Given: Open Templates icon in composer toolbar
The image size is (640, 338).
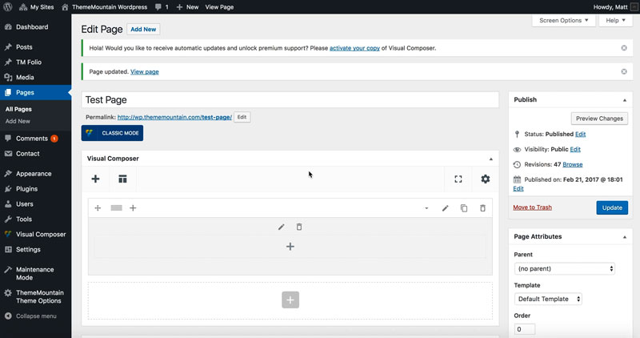Looking at the screenshot, I should click(122, 179).
